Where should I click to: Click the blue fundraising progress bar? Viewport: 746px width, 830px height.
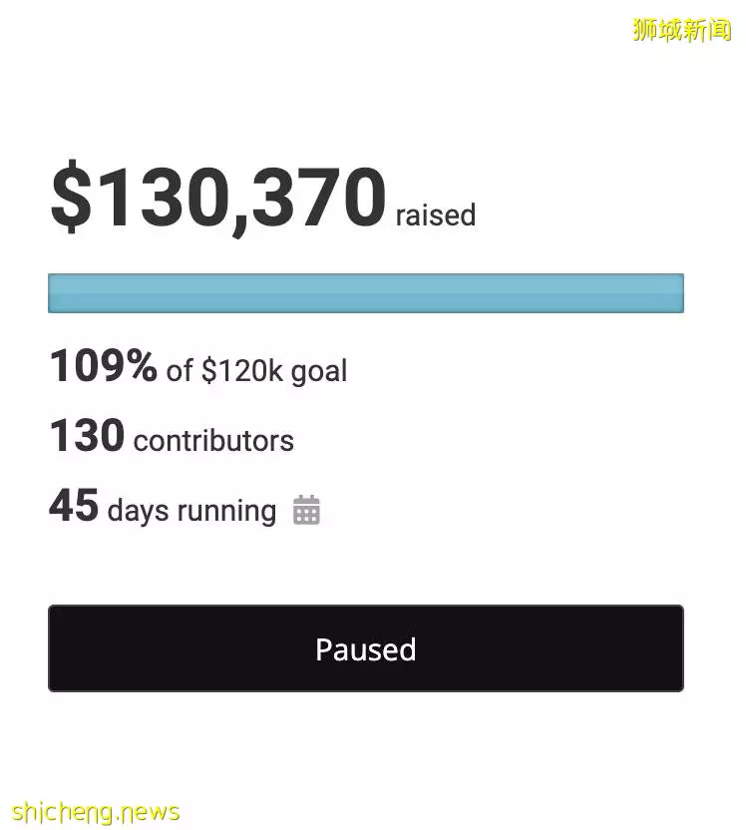pyautogui.click(x=366, y=293)
